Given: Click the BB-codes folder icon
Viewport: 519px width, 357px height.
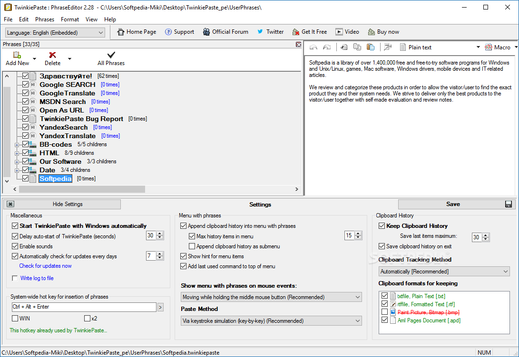Looking at the screenshot, I should pos(32,144).
